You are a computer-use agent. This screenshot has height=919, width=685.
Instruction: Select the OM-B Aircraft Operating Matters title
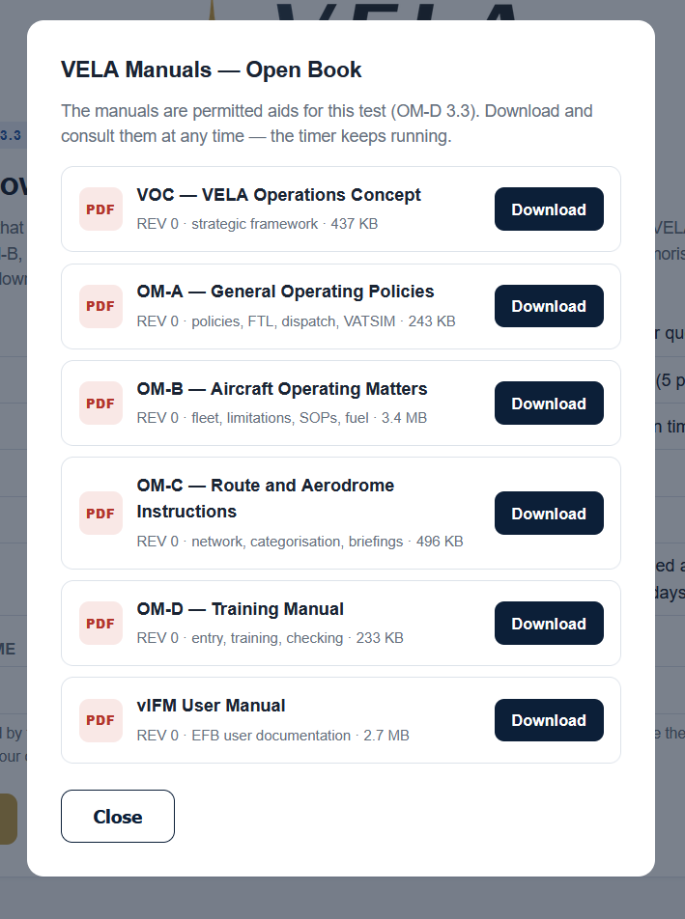[282, 389]
